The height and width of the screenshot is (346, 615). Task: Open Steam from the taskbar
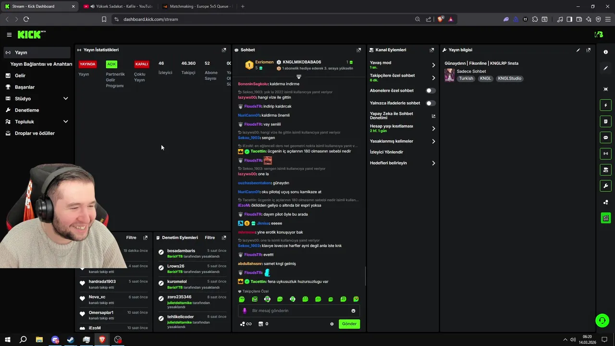[x=71, y=340]
